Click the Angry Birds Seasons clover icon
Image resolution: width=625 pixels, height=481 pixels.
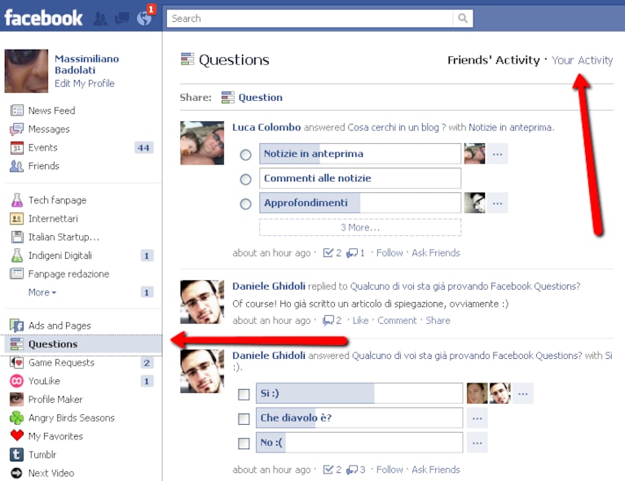pyautogui.click(x=17, y=418)
